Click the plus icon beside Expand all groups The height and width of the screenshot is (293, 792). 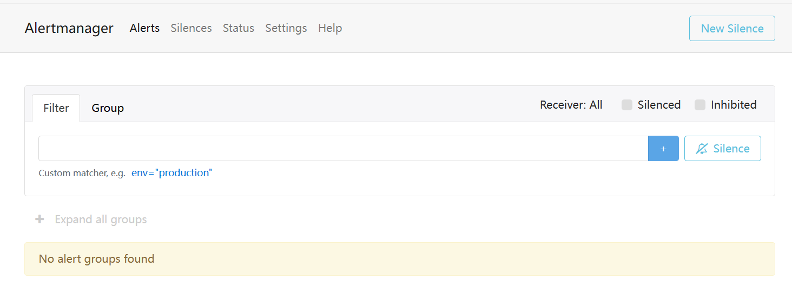coord(39,219)
